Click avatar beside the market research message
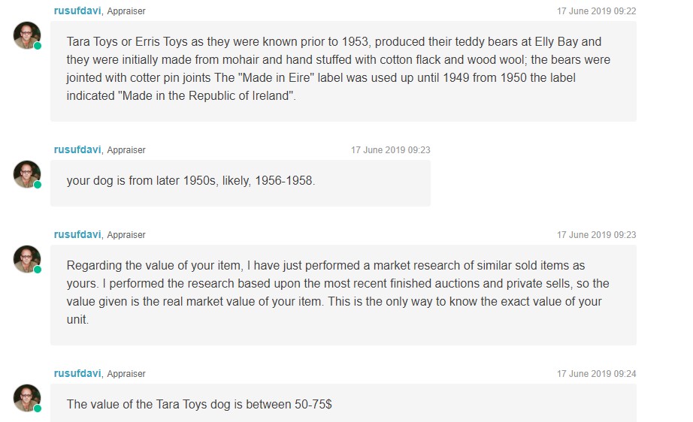Viewport: 693px width, 422px height. pos(27,258)
